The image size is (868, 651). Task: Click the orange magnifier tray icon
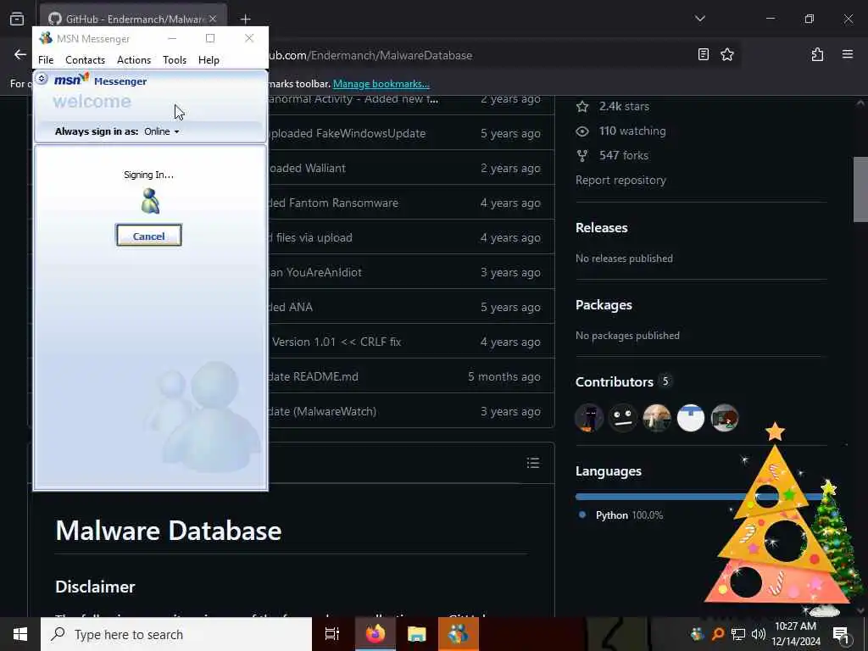pos(717,634)
